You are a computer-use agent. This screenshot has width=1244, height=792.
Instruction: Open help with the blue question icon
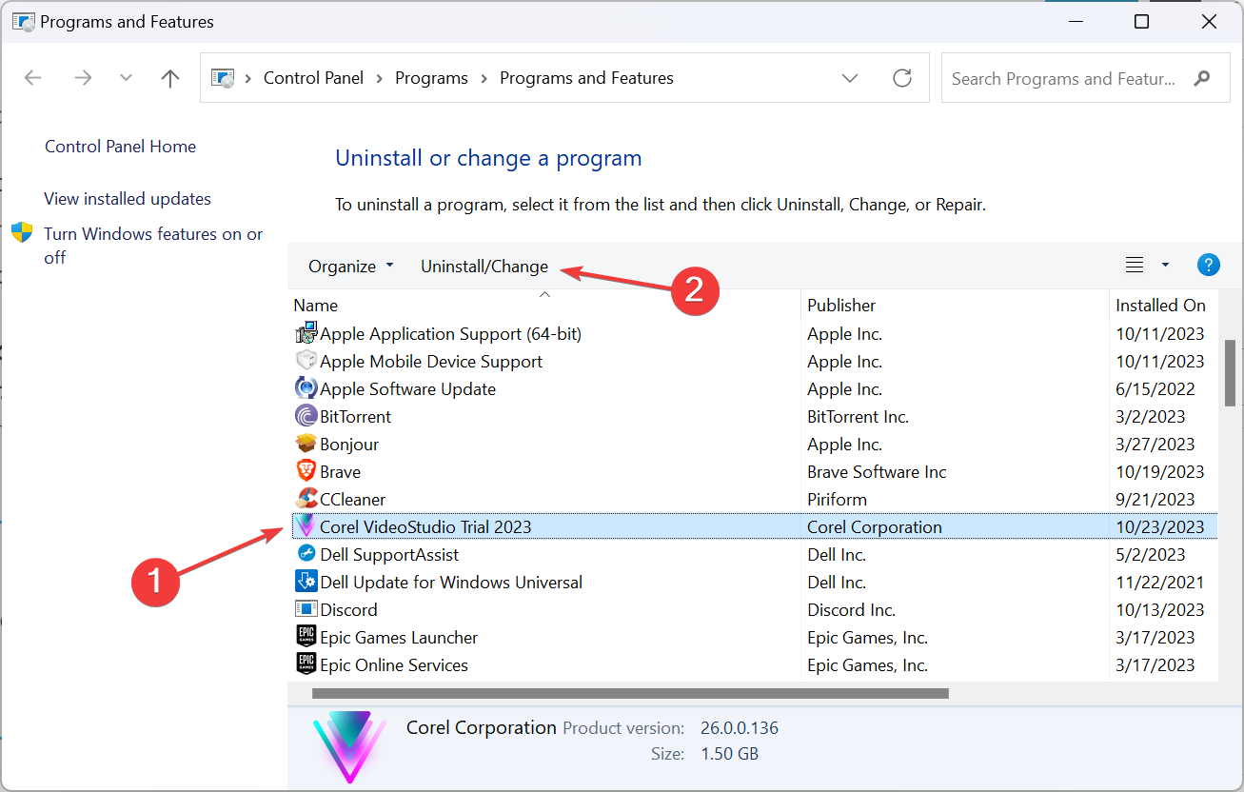pos(1208,266)
